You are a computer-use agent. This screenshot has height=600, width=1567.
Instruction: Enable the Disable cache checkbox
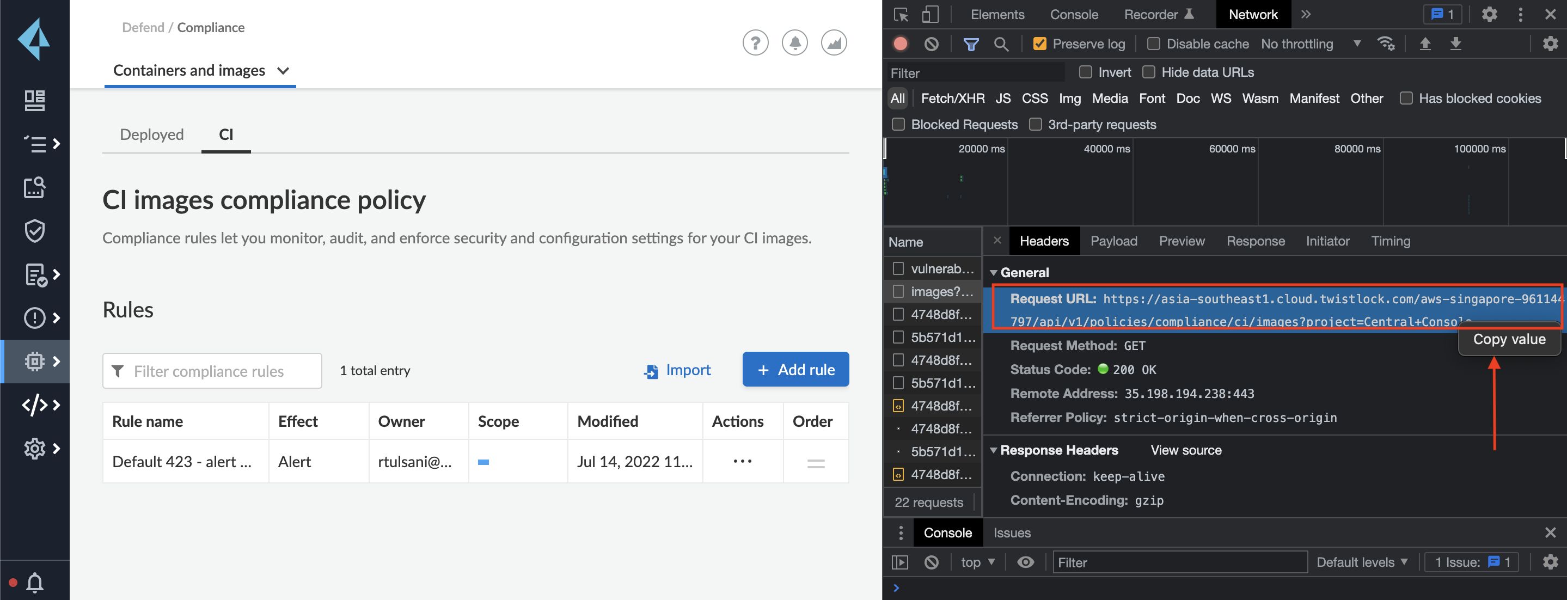pos(1153,44)
